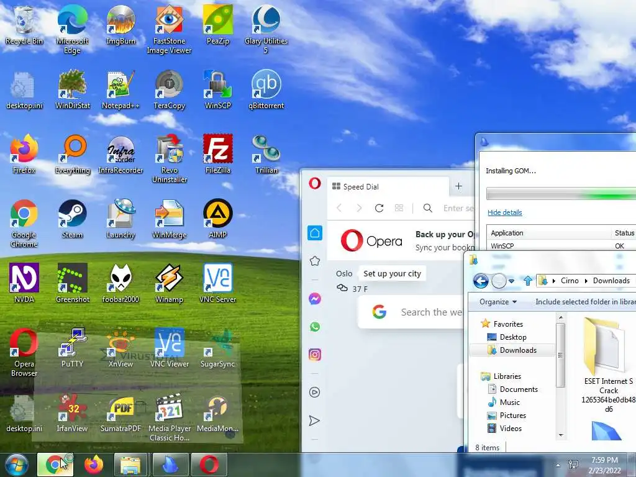
Task: Select the WinMerge desktop shortcut
Action: (x=169, y=219)
